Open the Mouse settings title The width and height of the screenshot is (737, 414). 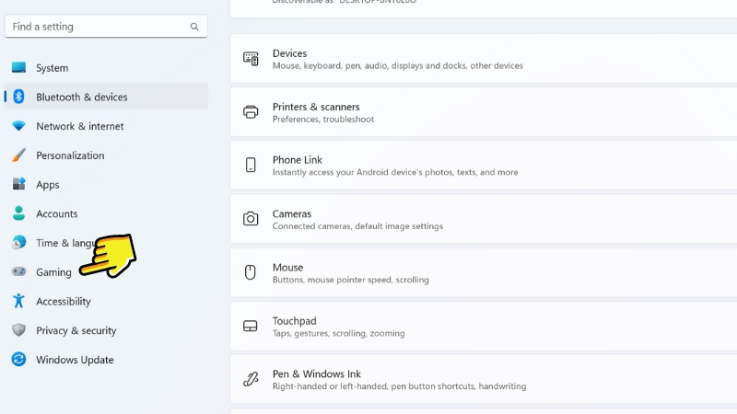pos(287,267)
